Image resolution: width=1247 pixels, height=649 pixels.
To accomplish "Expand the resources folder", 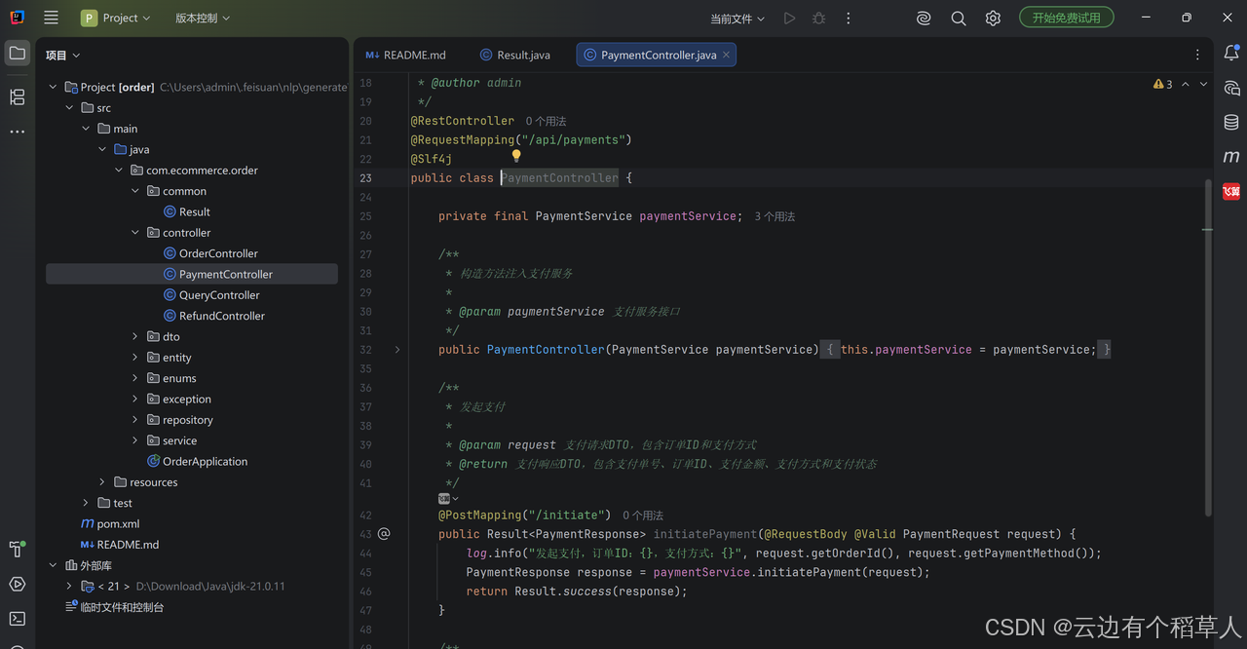I will tap(102, 482).
